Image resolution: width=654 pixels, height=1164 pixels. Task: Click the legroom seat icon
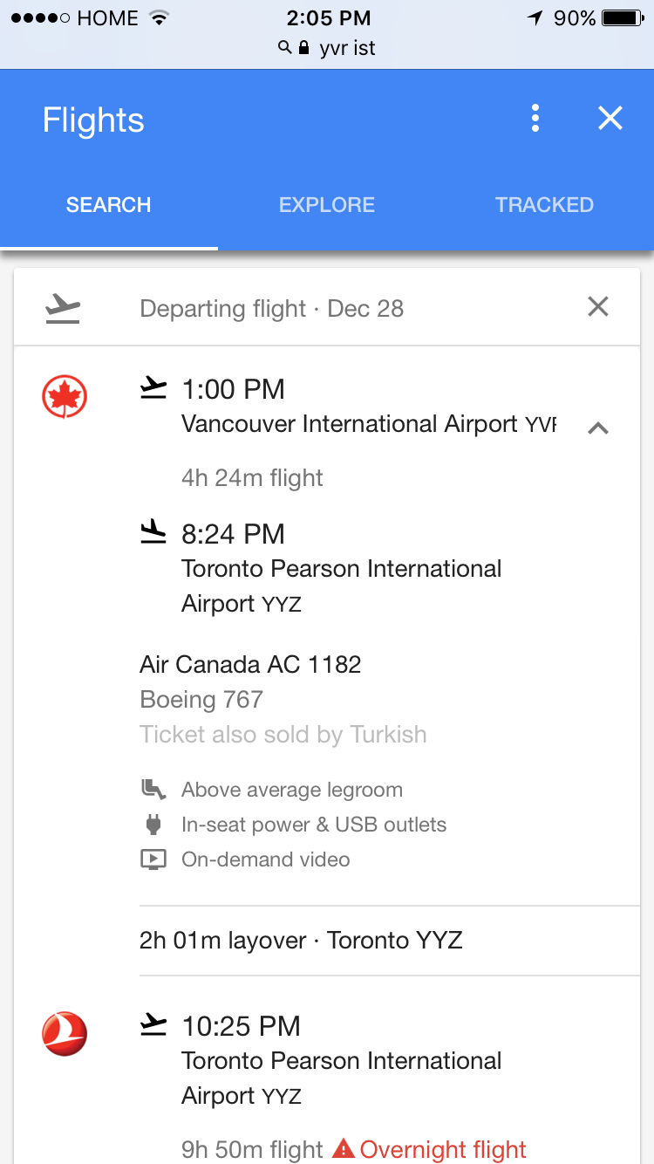[x=153, y=790]
